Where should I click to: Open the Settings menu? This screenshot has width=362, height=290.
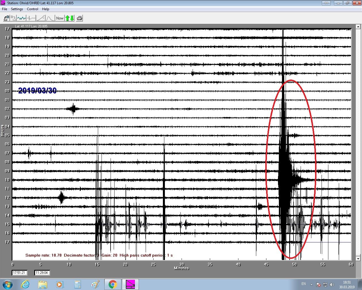point(17,9)
